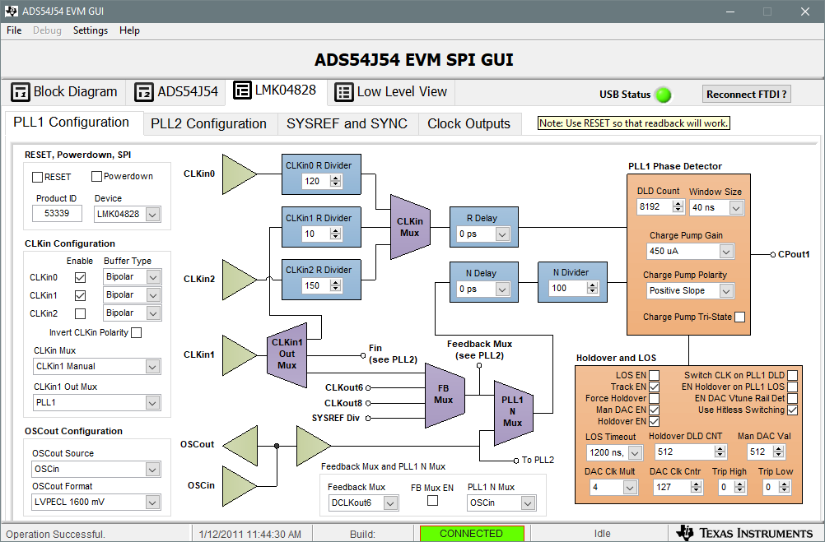
Task: Click the ADS54J54 tab icon
Action: pyautogui.click(x=143, y=92)
